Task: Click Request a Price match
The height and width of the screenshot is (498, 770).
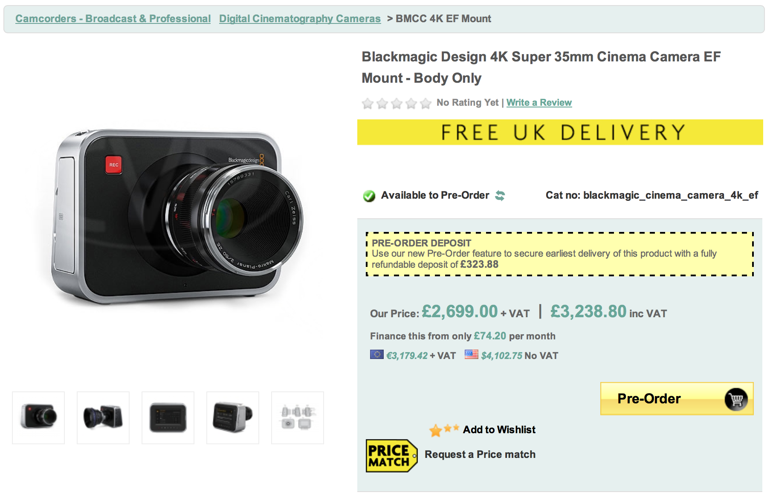Action: (x=480, y=455)
